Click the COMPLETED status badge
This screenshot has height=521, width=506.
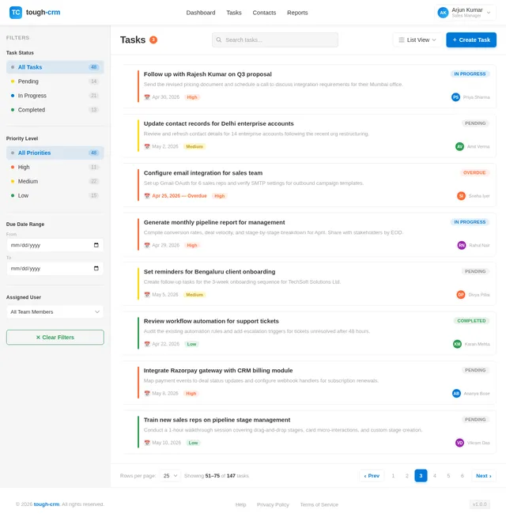coord(471,321)
